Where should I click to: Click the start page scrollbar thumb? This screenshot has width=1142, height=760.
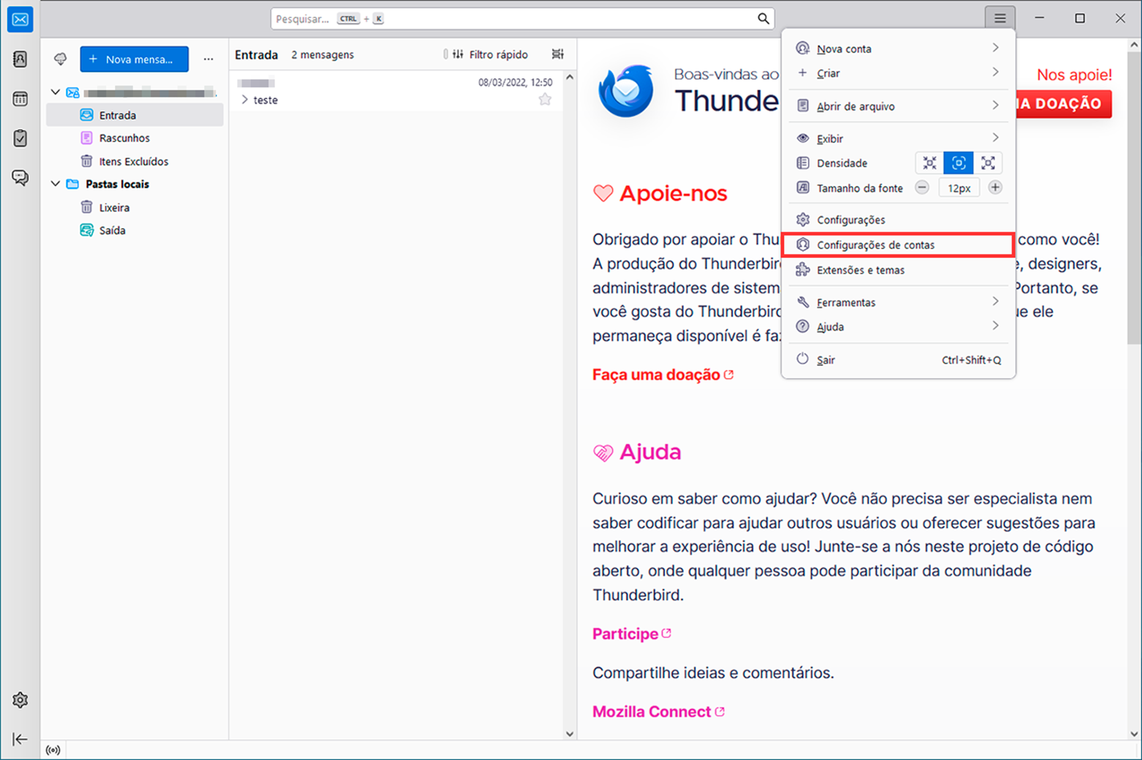(x=1134, y=198)
